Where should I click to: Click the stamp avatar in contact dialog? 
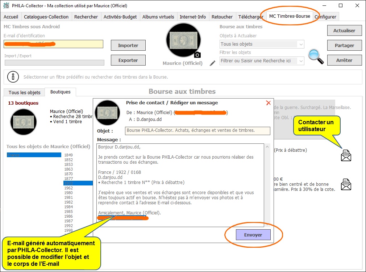pyautogui.click(x=107, y=113)
